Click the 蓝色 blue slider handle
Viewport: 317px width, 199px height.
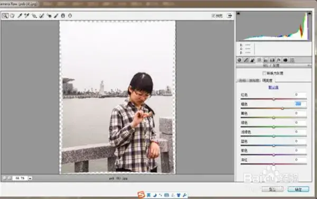pyautogui.click(x=274, y=146)
